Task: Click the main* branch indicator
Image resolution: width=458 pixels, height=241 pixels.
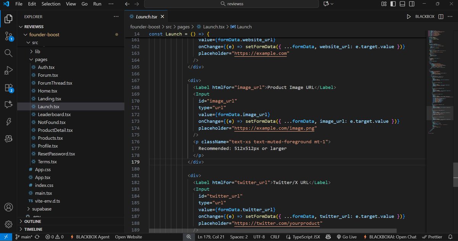Action: click(x=24, y=237)
